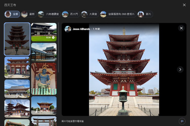Open 街景服務和 360 度相片 category

[118, 14]
